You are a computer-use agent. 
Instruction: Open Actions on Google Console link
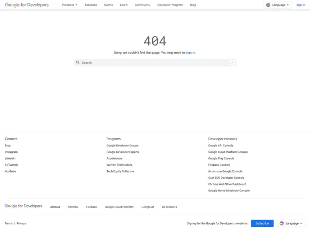click(225, 171)
